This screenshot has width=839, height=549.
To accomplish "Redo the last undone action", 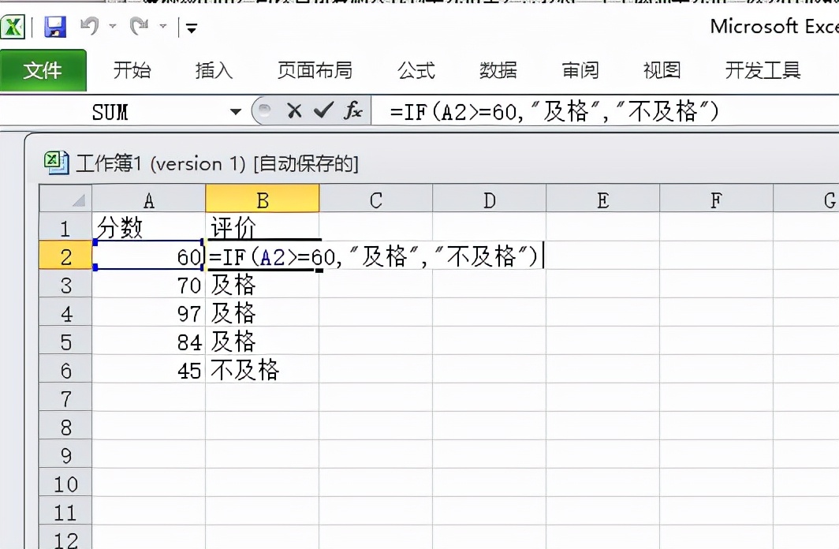I will (x=139, y=26).
